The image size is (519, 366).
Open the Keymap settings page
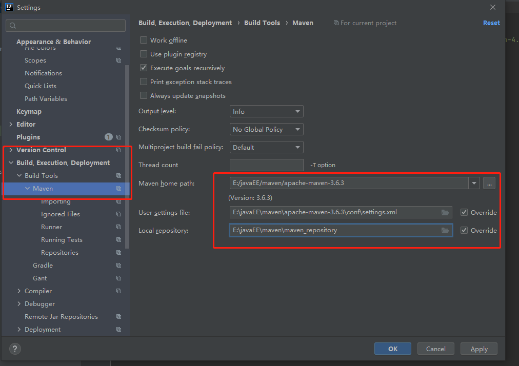click(x=29, y=112)
